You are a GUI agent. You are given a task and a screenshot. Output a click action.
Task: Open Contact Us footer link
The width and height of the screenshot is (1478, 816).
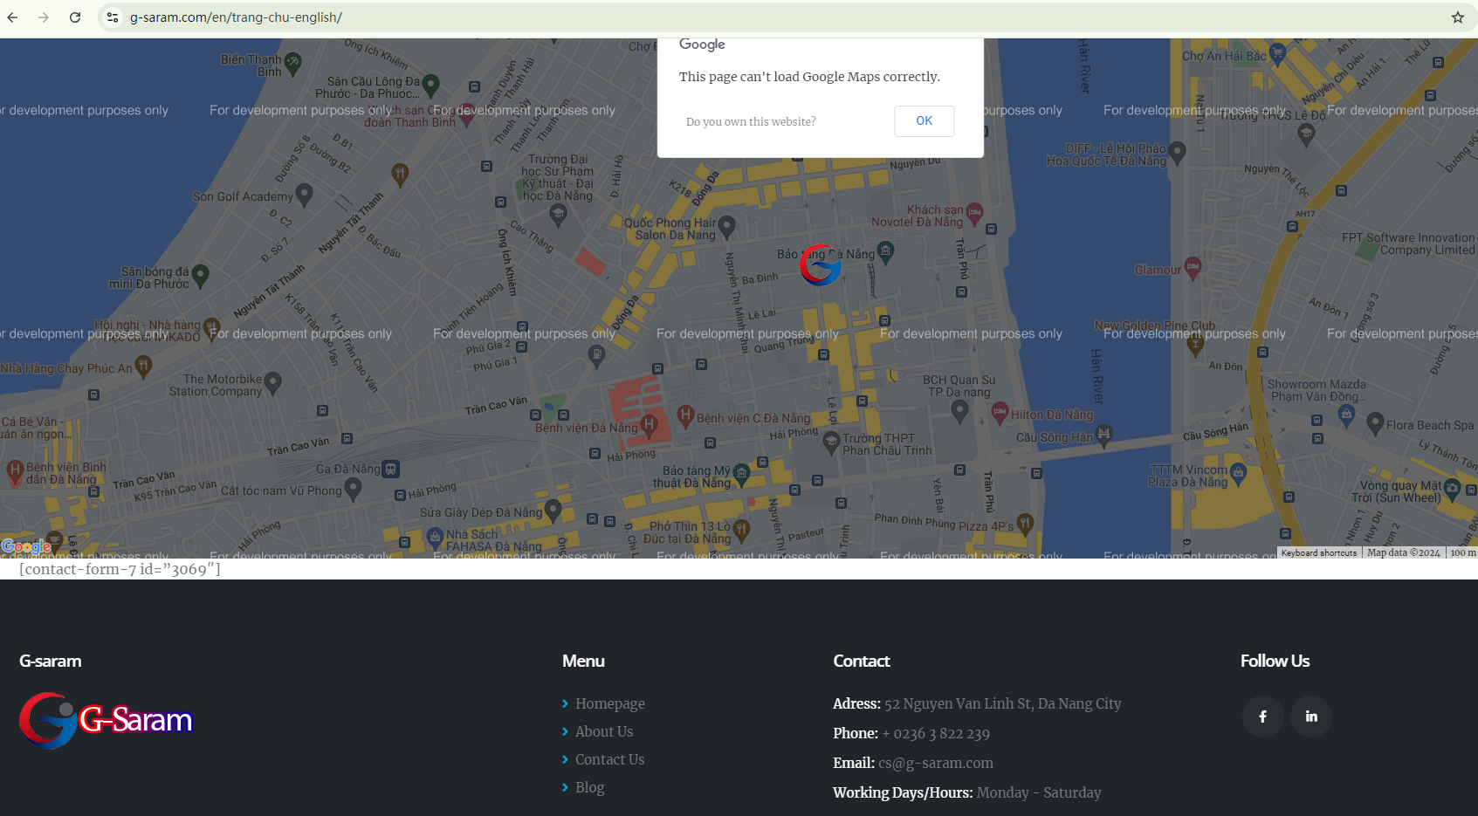pyautogui.click(x=609, y=759)
